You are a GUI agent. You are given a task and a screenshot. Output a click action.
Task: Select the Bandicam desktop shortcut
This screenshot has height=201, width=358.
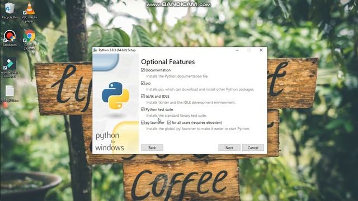click(x=10, y=38)
